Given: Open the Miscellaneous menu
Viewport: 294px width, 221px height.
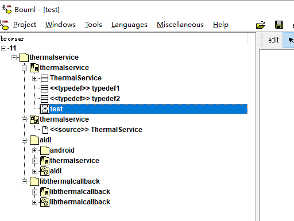Looking at the screenshot, I should pyautogui.click(x=180, y=25).
